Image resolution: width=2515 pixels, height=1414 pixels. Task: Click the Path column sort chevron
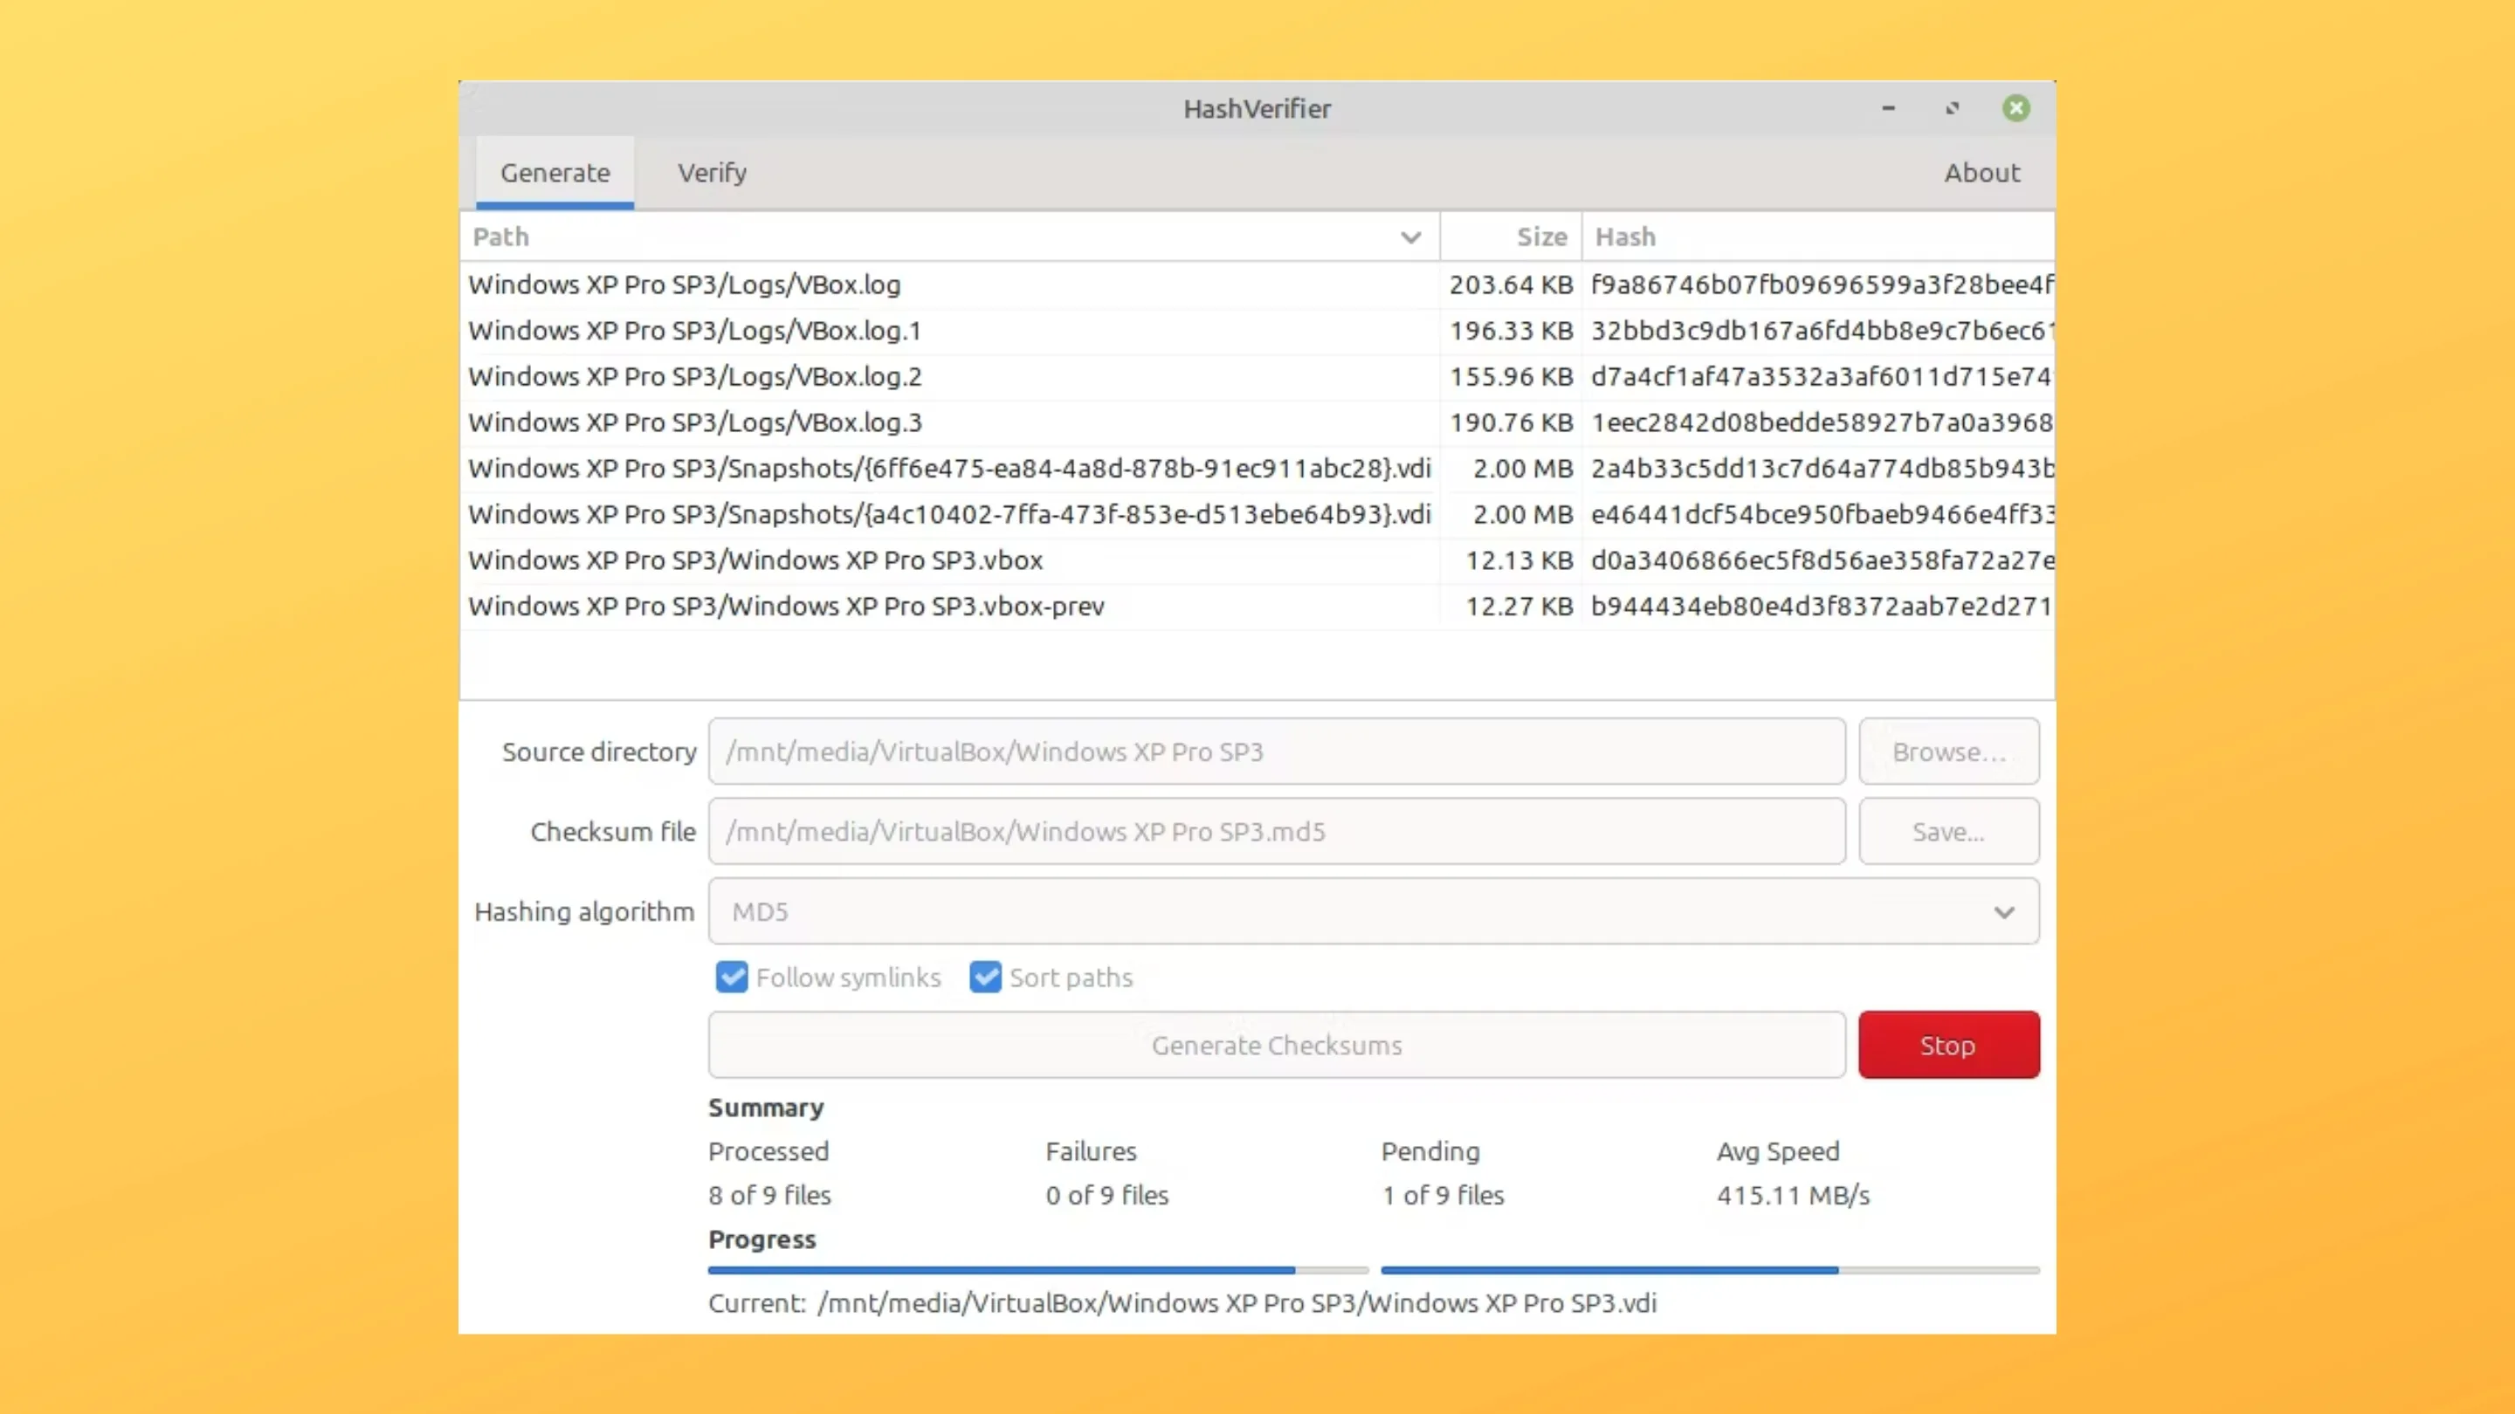point(1409,237)
